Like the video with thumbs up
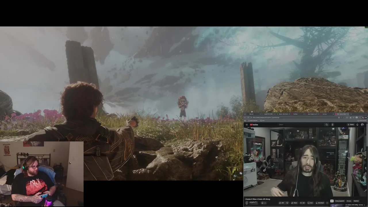This screenshot has width=368, height=207. click(x=281, y=203)
